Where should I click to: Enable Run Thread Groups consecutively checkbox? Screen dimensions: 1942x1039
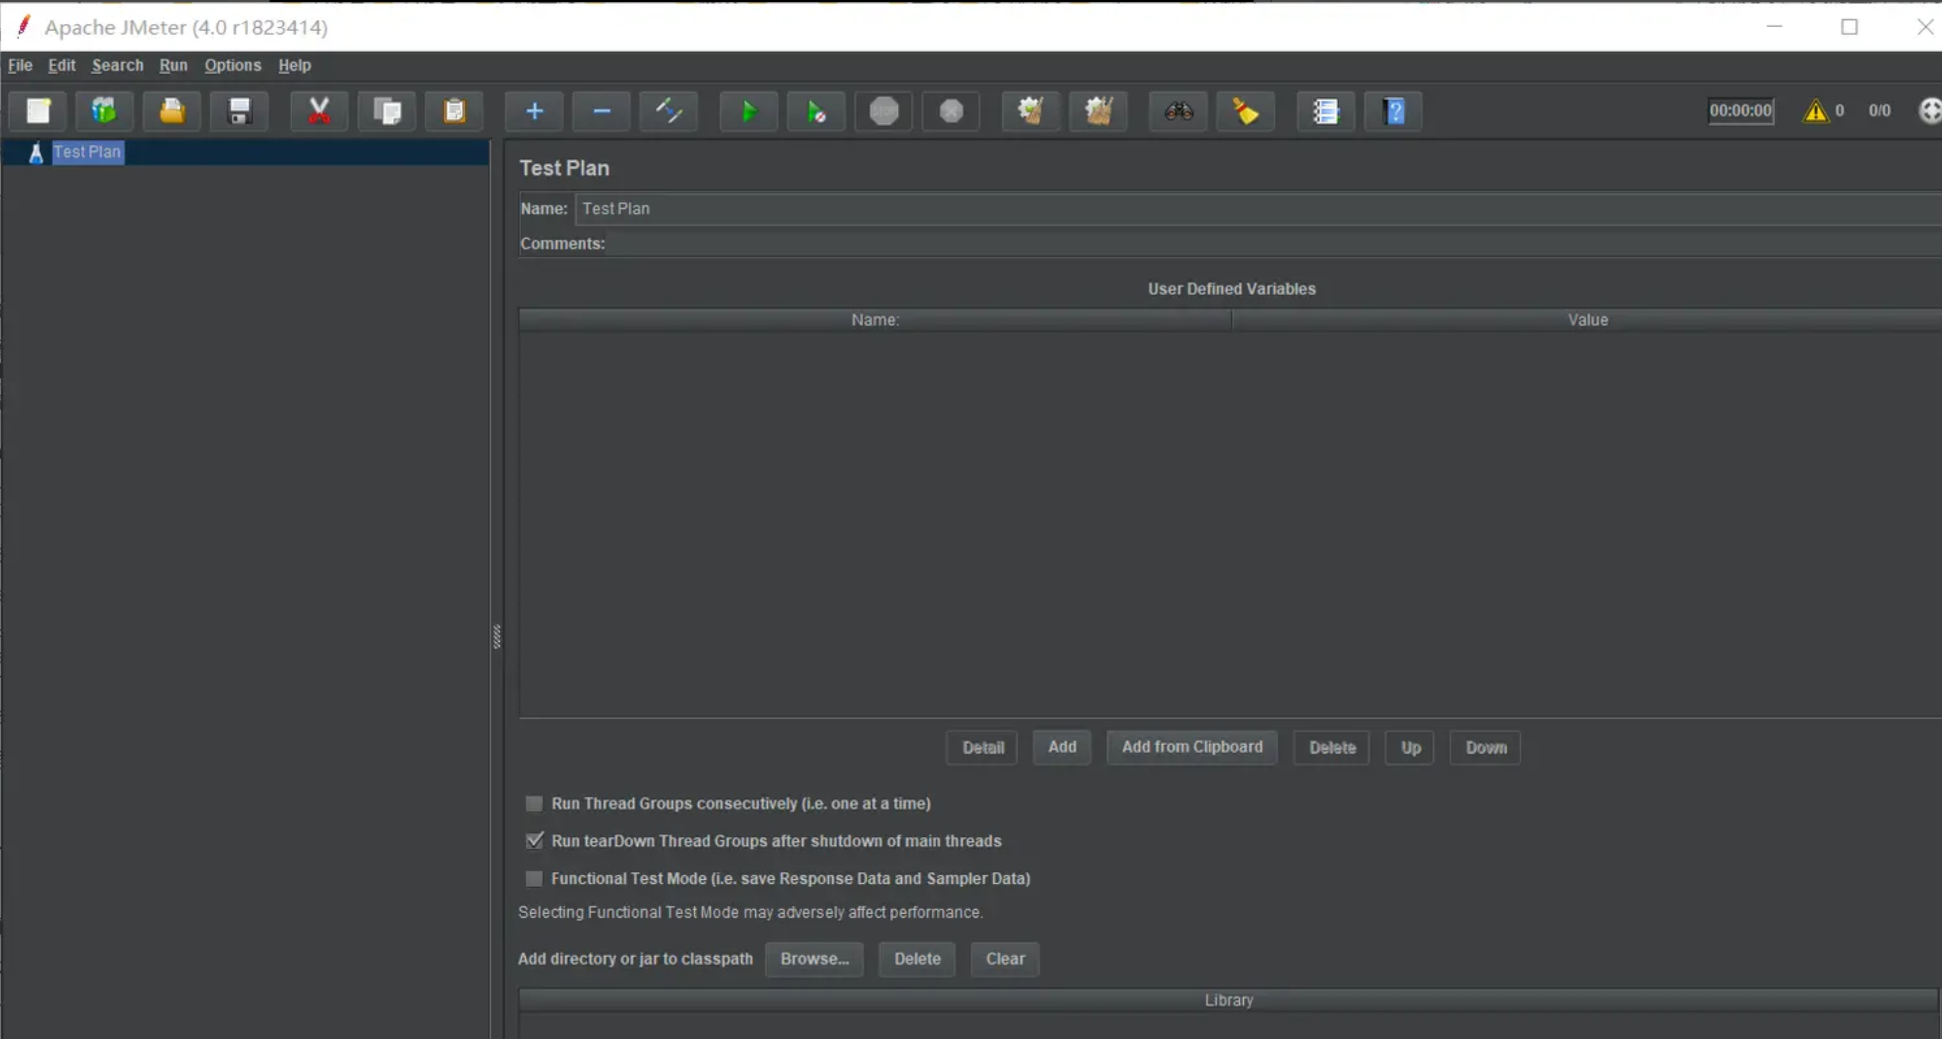coord(534,804)
